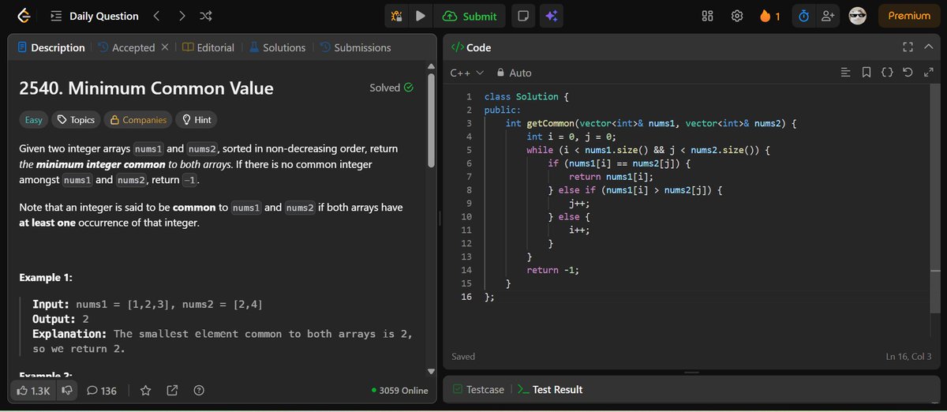Go to the next question arrow

(x=182, y=16)
